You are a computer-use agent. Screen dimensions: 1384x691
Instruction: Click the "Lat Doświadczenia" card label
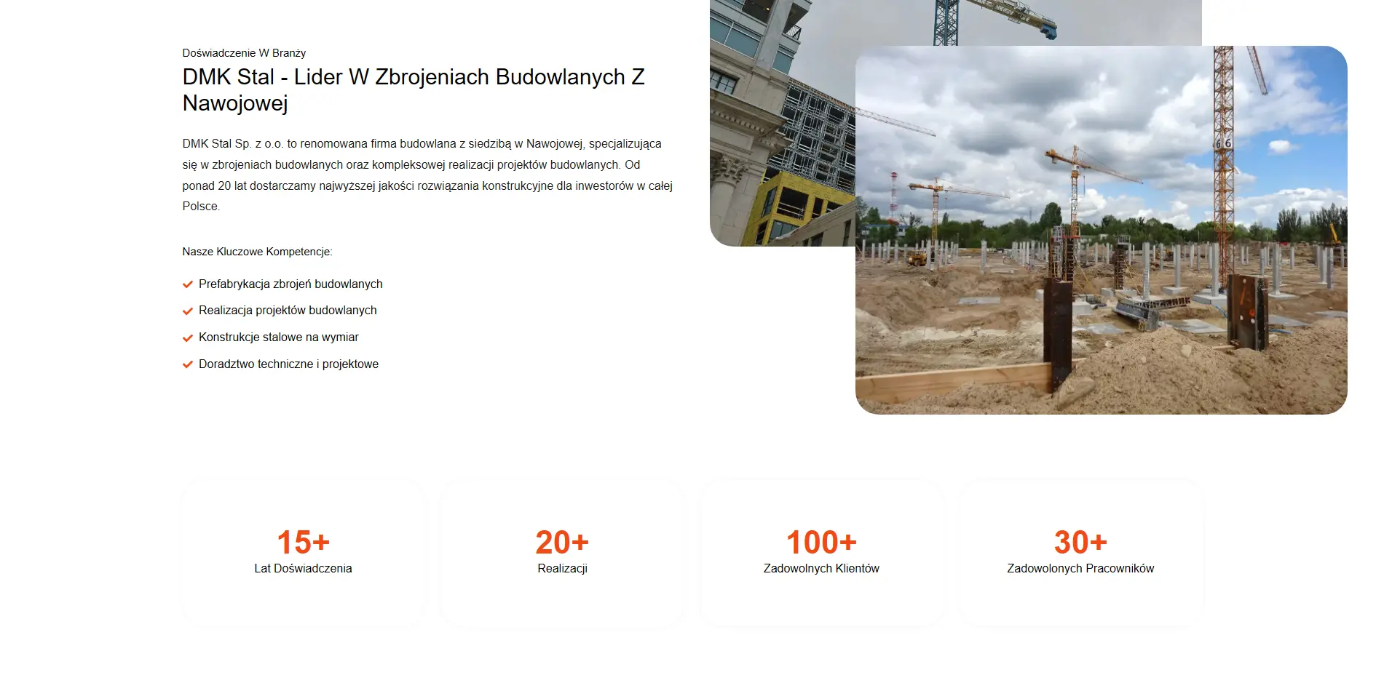(303, 568)
